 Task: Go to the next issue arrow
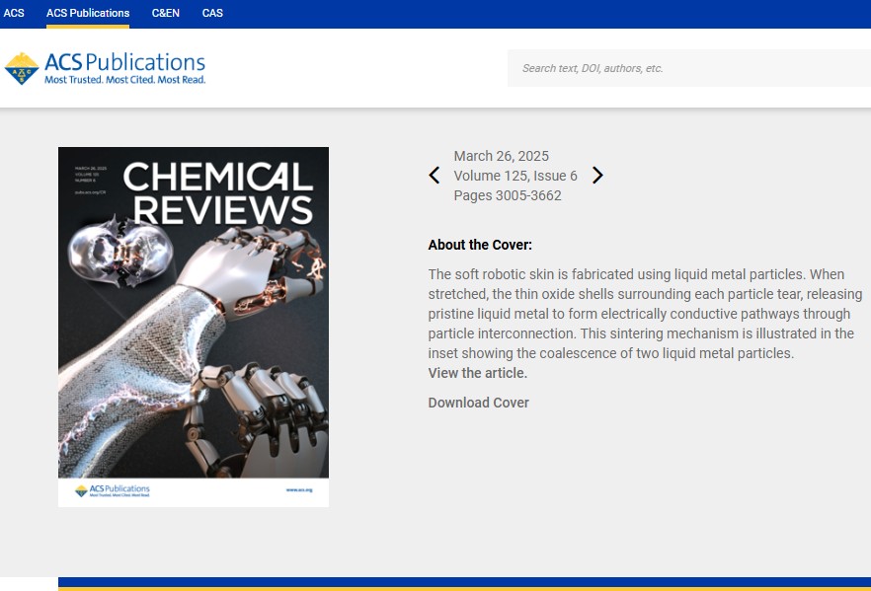[597, 176]
